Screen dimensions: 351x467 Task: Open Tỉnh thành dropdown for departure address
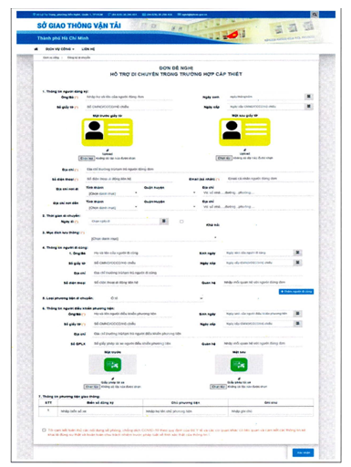click(x=112, y=193)
